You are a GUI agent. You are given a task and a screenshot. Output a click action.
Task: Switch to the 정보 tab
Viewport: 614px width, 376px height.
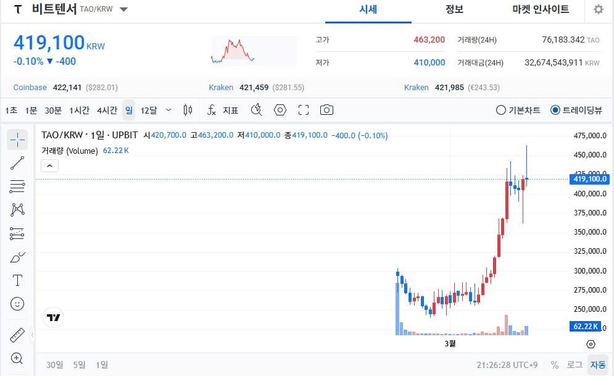tap(454, 9)
